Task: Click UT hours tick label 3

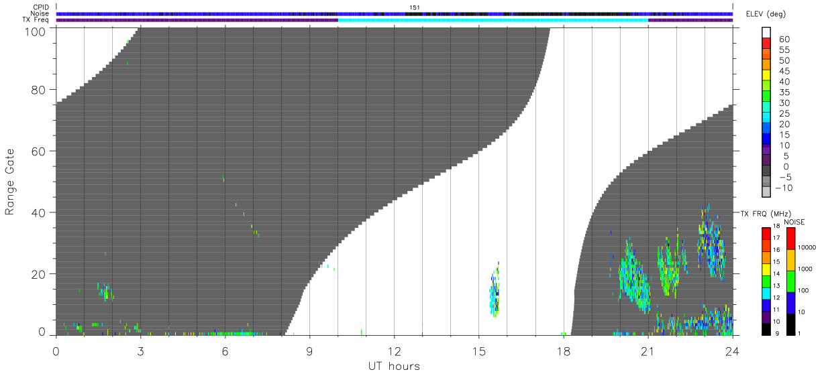Action: point(140,350)
